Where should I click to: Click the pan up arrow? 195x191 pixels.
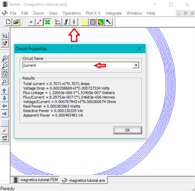(x=5, y=91)
